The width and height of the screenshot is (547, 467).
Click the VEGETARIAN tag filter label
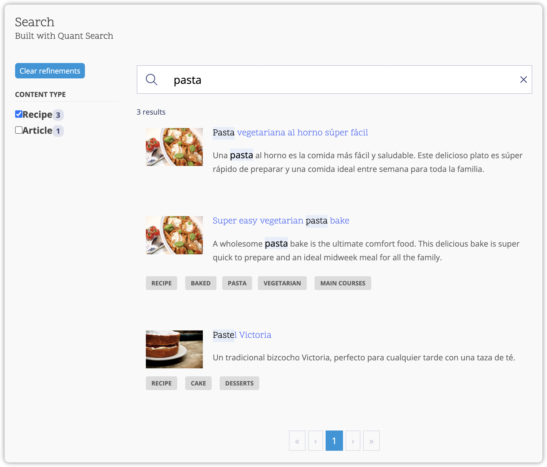click(281, 283)
